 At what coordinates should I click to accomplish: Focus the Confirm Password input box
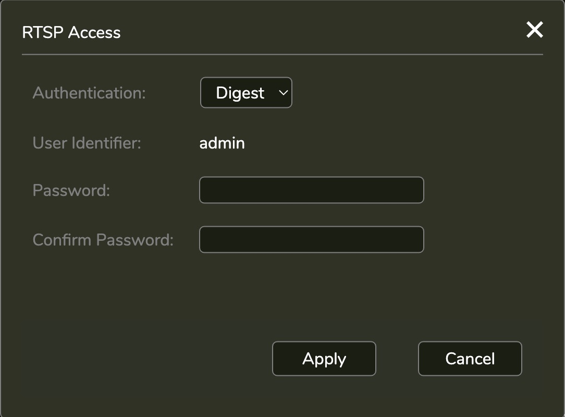311,240
